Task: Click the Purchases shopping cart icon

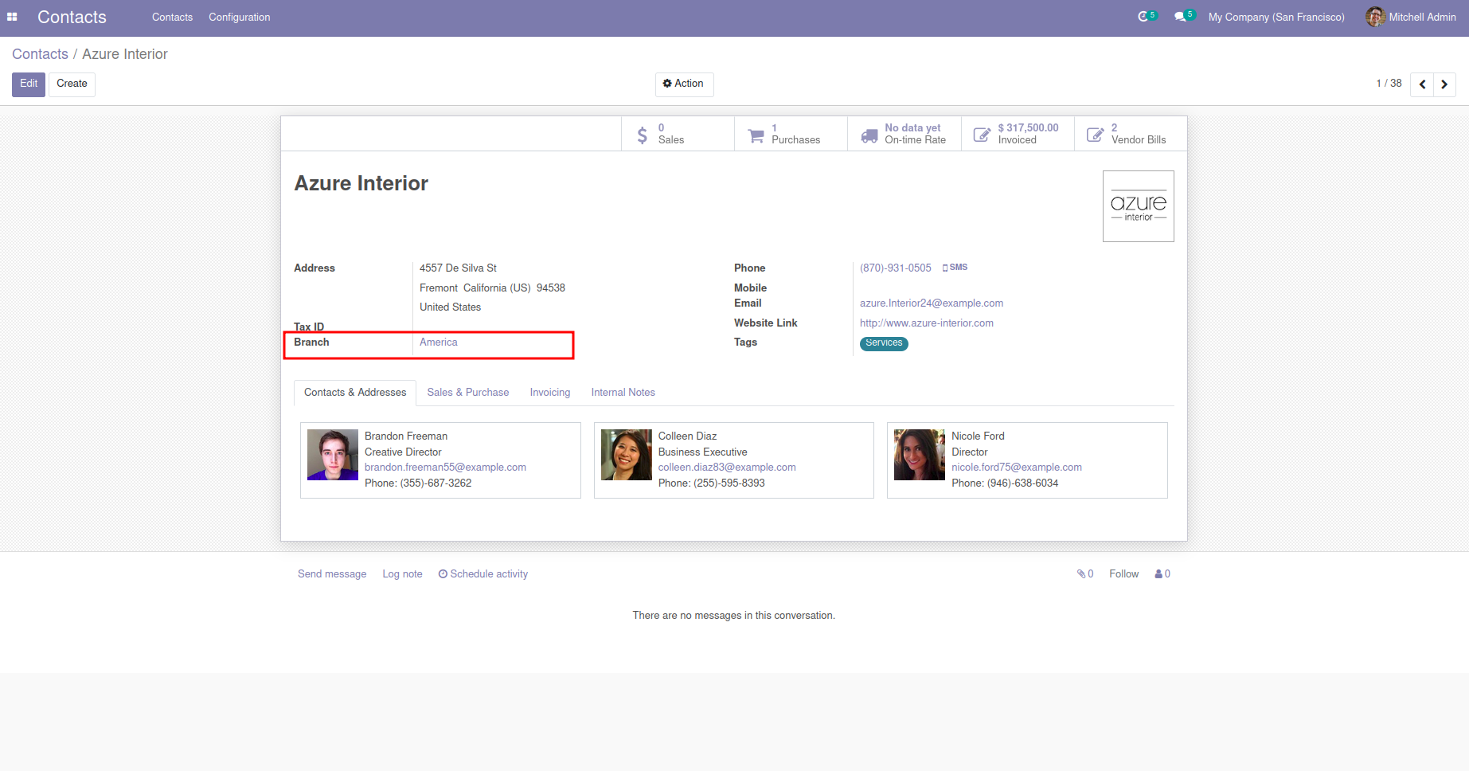Action: pyautogui.click(x=756, y=135)
